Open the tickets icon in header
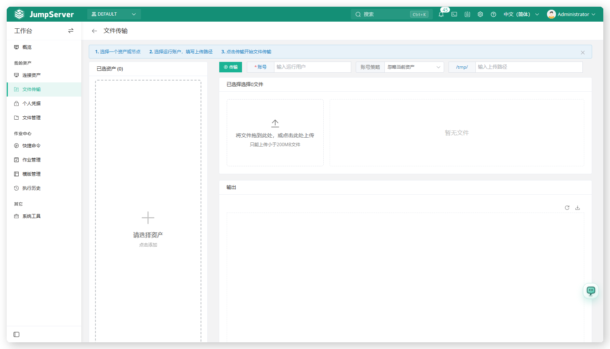Screen dimensions: 610x349 pyautogui.click(x=467, y=14)
